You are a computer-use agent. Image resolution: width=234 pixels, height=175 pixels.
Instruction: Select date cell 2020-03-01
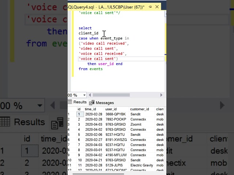pos(94,150)
